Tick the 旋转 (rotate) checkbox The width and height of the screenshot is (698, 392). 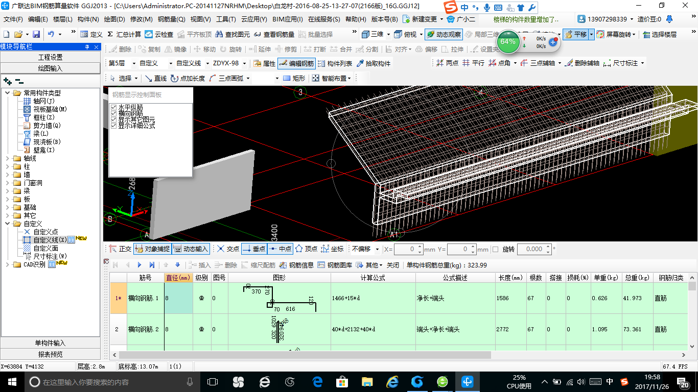point(495,249)
